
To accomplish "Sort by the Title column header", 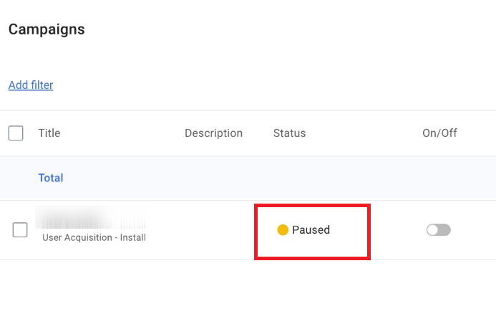I will [49, 133].
